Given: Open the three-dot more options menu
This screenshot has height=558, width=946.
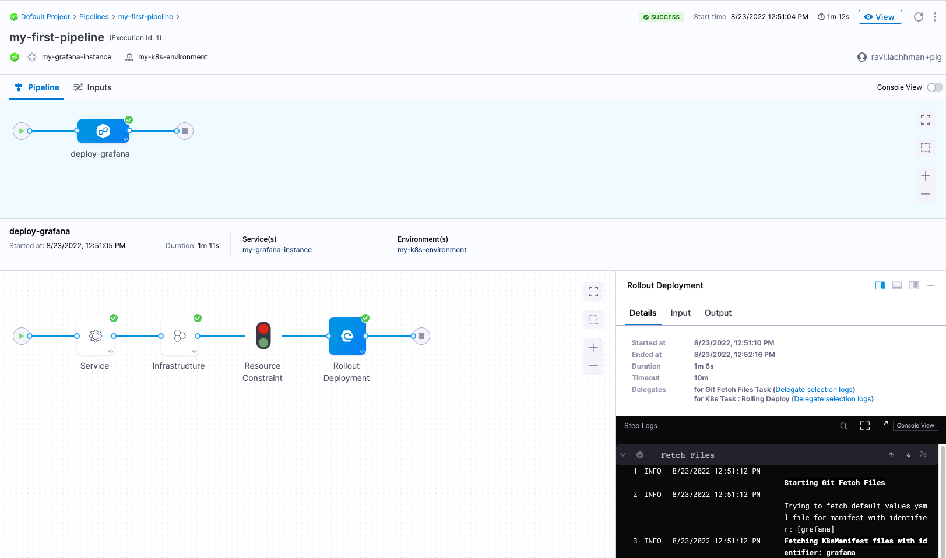Looking at the screenshot, I should pyautogui.click(x=935, y=17).
